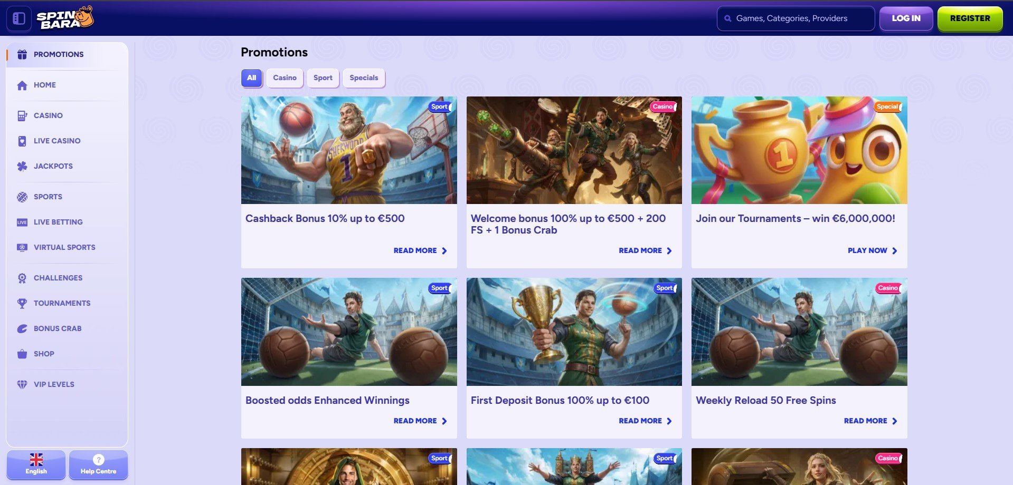Read more about Boosted odds Enhanced Winnings

tap(420, 421)
